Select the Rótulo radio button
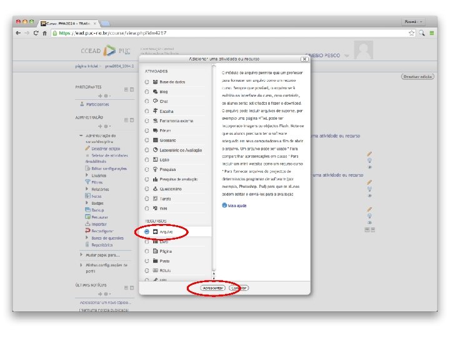Viewport: 450px width, 337px height. coord(147,270)
